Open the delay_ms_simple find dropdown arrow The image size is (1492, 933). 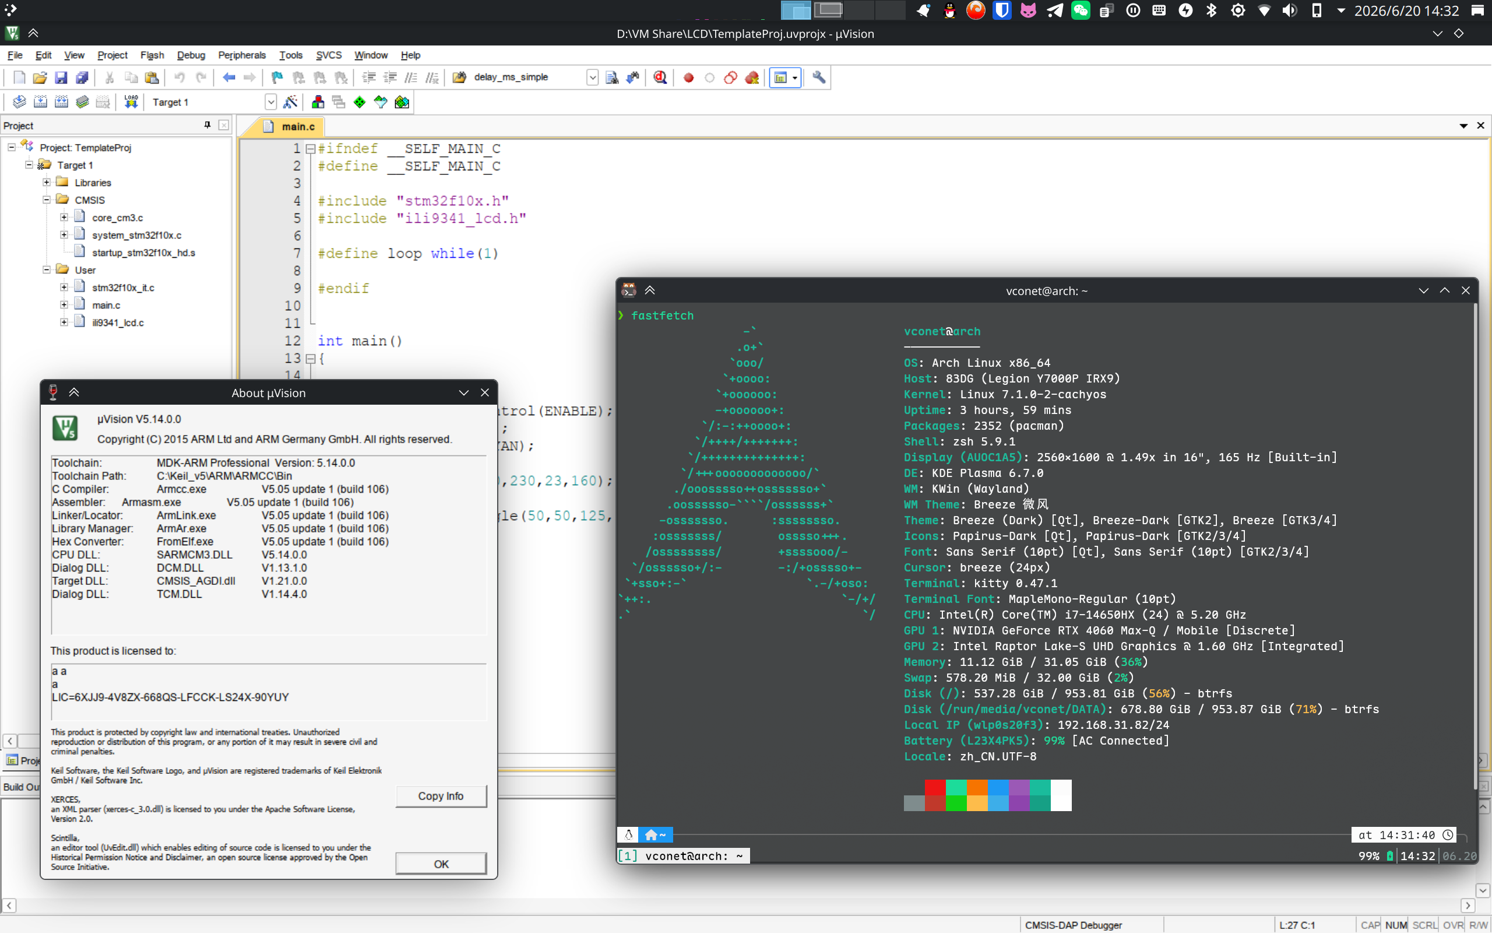(593, 77)
